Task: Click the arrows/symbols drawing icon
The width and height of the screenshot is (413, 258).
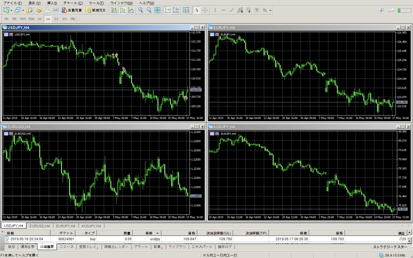Action: tap(265, 10)
